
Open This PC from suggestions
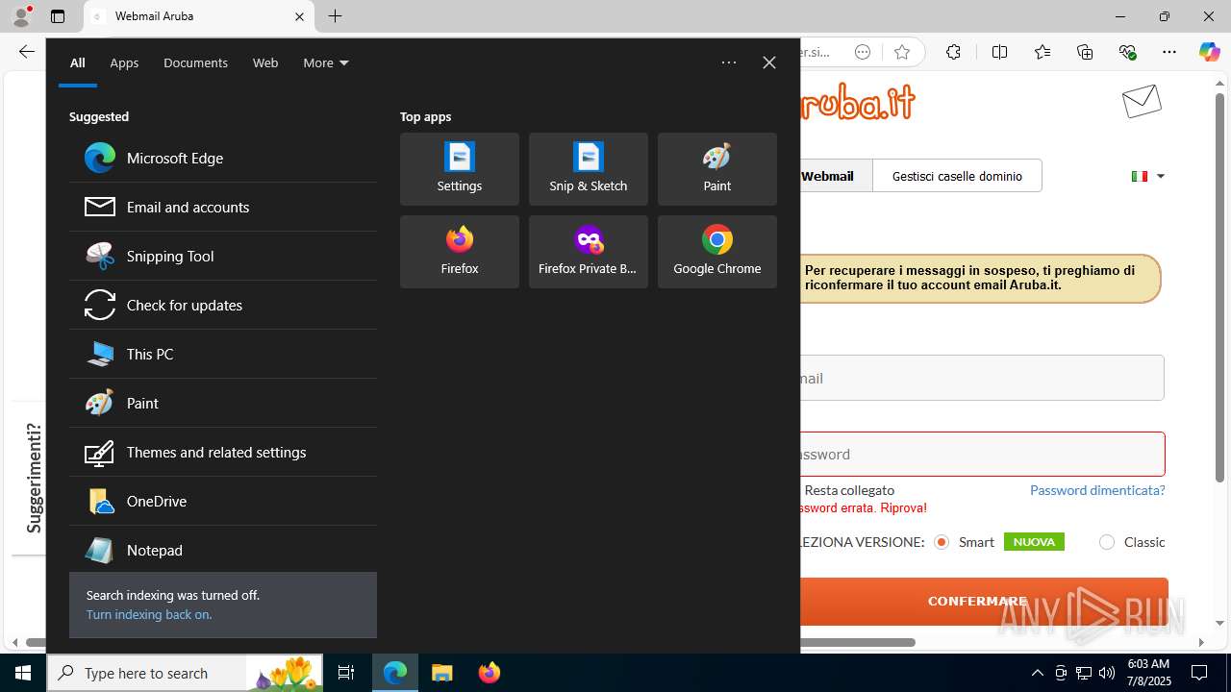click(222, 354)
